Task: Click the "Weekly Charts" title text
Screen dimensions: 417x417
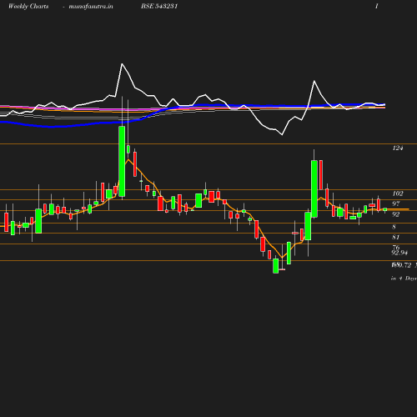Action: (x=28, y=6)
